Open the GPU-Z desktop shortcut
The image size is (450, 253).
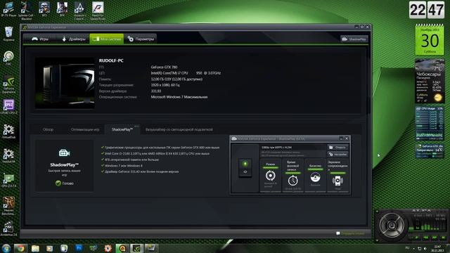[x=8, y=180]
